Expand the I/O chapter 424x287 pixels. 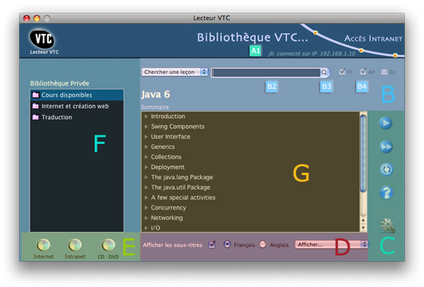coord(146,228)
